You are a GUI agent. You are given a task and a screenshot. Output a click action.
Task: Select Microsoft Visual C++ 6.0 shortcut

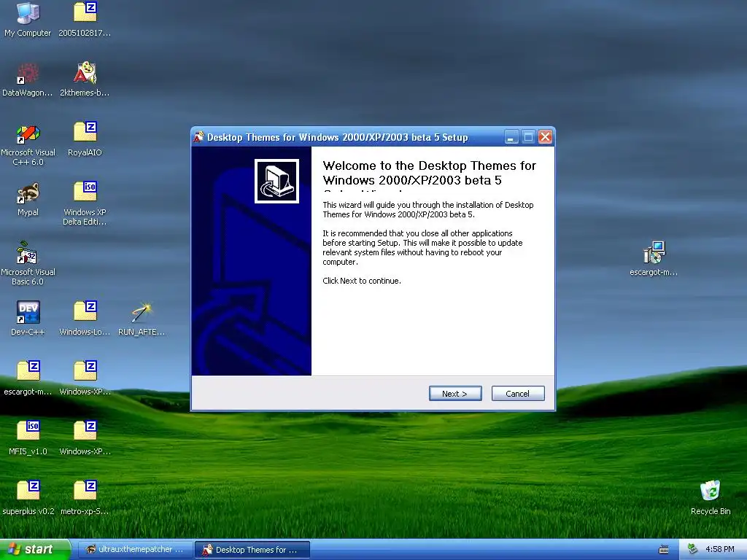(28, 133)
